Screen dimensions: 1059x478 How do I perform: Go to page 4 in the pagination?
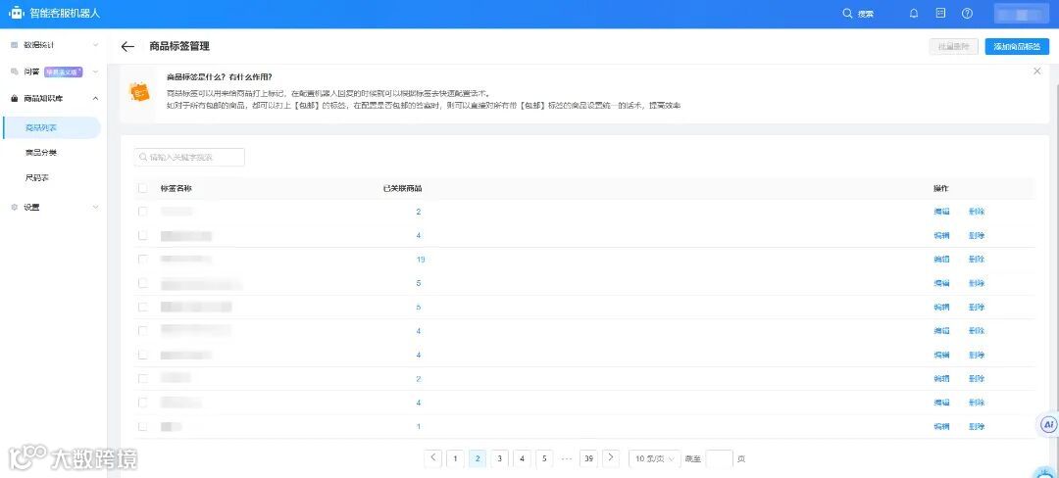point(522,458)
